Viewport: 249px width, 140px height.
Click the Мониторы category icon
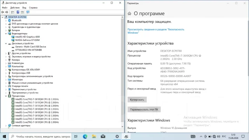(x=9, y=79)
